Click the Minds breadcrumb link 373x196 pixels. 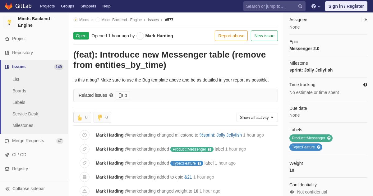pos(84,20)
